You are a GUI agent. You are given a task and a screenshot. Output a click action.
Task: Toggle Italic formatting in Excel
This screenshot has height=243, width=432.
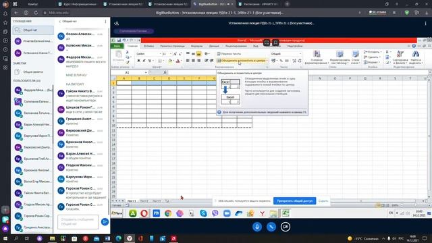[x=144, y=61]
